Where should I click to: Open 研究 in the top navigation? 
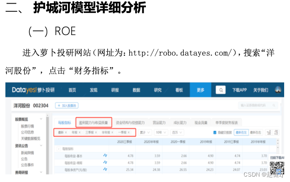pyautogui.click(x=158, y=90)
